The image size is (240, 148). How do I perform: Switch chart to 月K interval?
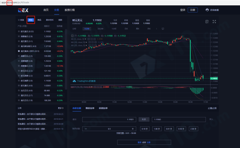click(149, 29)
